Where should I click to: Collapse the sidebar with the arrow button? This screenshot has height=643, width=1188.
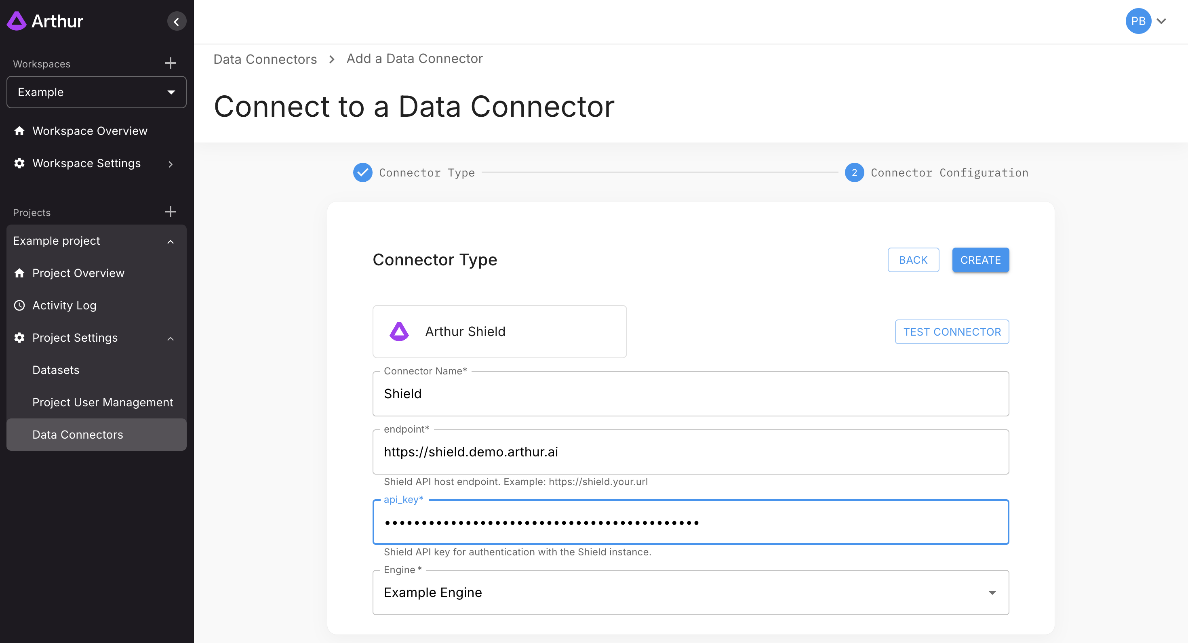click(176, 22)
